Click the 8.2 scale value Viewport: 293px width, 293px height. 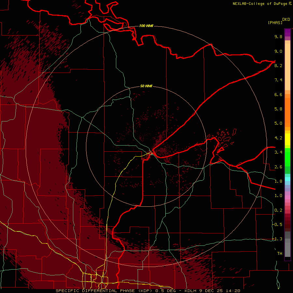click(278, 65)
